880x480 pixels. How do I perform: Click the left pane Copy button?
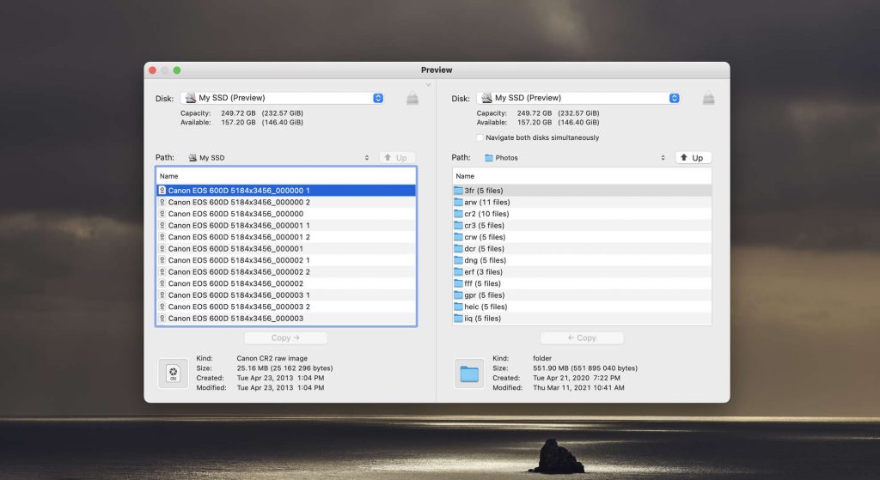[286, 338]
